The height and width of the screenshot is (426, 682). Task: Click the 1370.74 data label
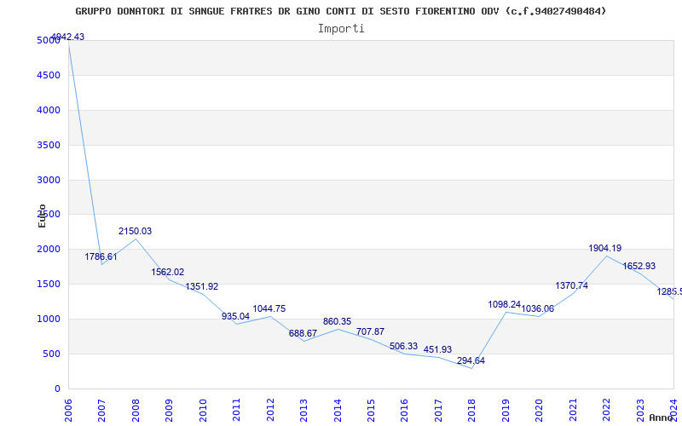click(x=571, y=285)
